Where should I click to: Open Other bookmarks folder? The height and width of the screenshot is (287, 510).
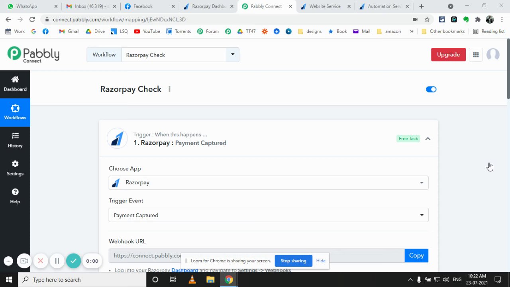coord(443,31)
